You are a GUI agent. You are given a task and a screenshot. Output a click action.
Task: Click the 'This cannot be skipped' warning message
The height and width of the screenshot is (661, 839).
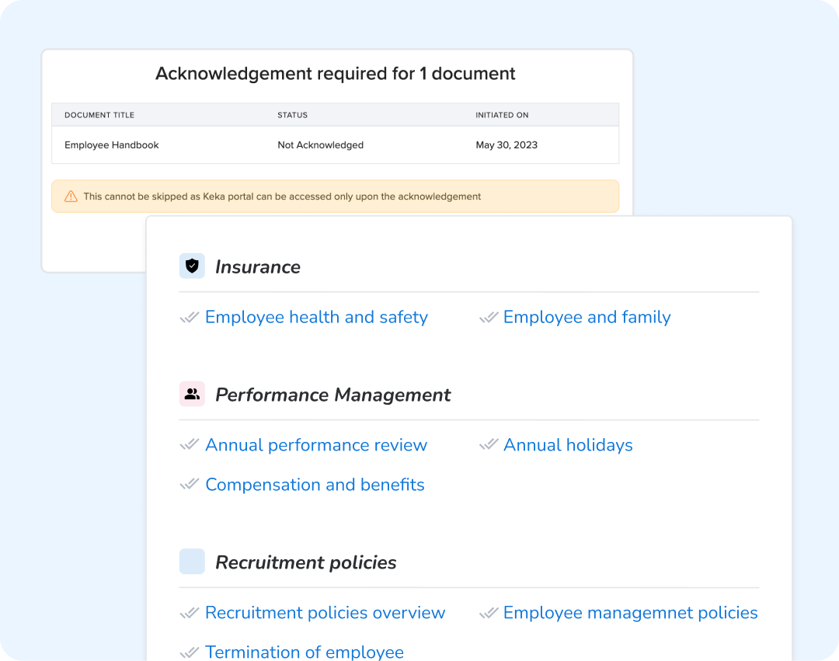click(x=282, y=197)
